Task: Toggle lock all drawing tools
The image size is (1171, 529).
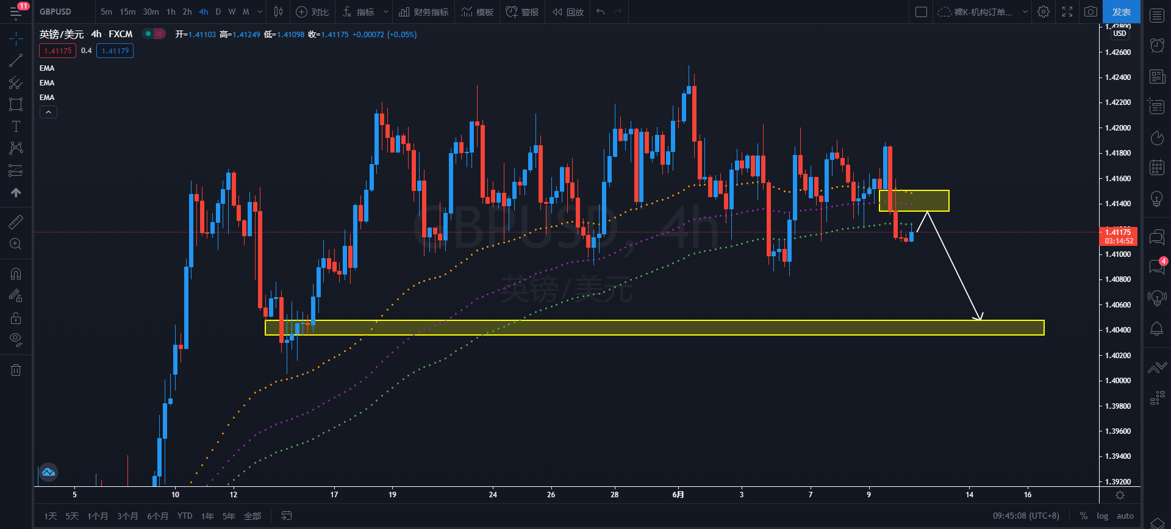Action: coord(16,318)
